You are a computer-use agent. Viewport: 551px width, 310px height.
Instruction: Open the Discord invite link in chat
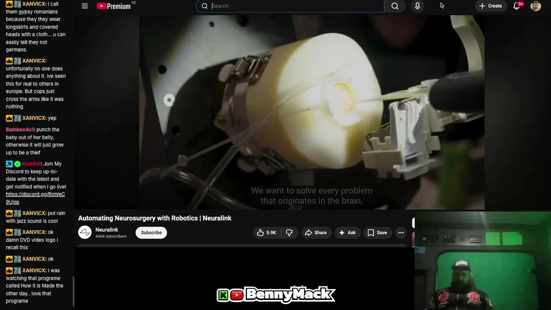coord(35,198)
